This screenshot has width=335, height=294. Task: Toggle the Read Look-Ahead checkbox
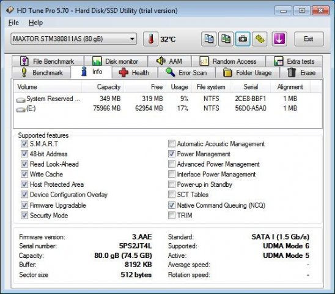(24, 164)
